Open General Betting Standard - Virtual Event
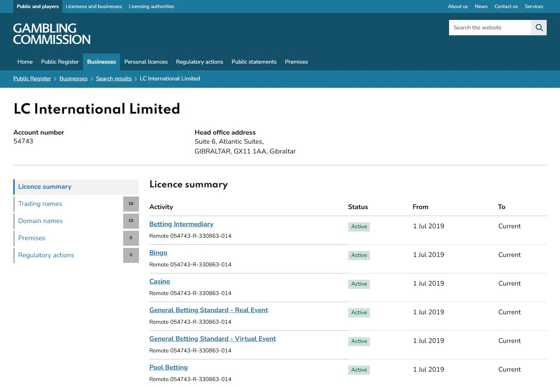This screenshot has width=560, height=387. [x=212, y=339]
